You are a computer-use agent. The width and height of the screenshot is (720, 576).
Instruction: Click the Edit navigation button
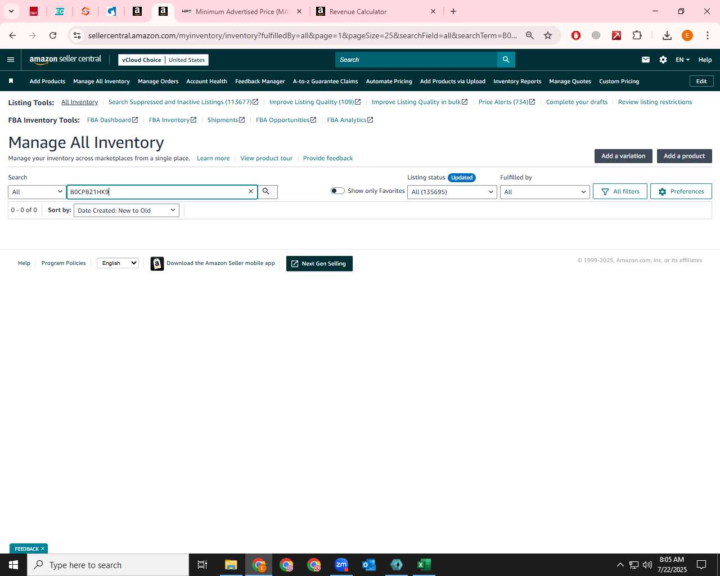(701, 81)
